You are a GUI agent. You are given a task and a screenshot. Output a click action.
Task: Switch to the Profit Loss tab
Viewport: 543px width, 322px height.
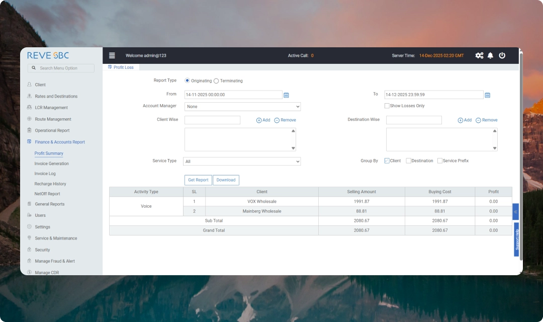tap(123, 67)
